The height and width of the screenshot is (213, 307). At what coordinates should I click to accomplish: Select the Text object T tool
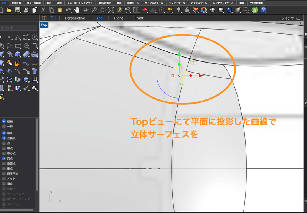(35, 71)
